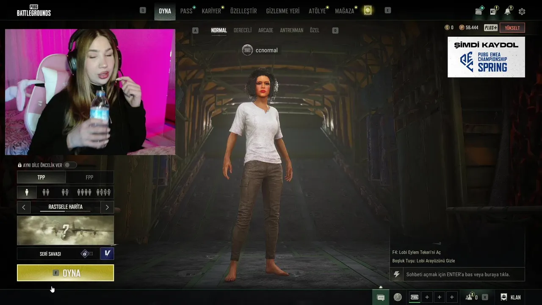The width and height of the screenshot is (542, 305).
Task: Click the YÜKSELT upgrade button
Action: pos(512,28)
